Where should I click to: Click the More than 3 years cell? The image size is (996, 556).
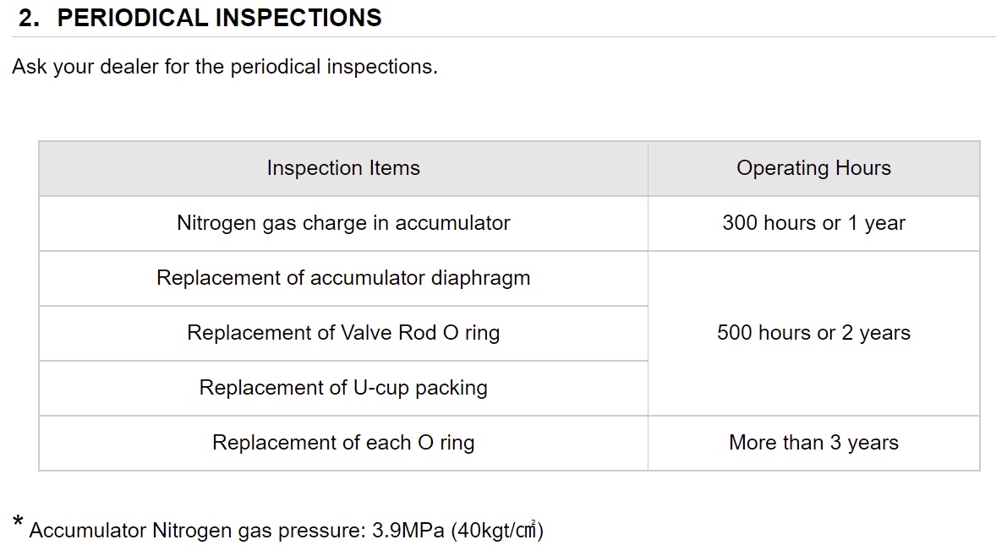pos(813,443)
